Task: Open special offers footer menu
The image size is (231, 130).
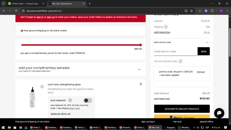Action: point(206,122)
